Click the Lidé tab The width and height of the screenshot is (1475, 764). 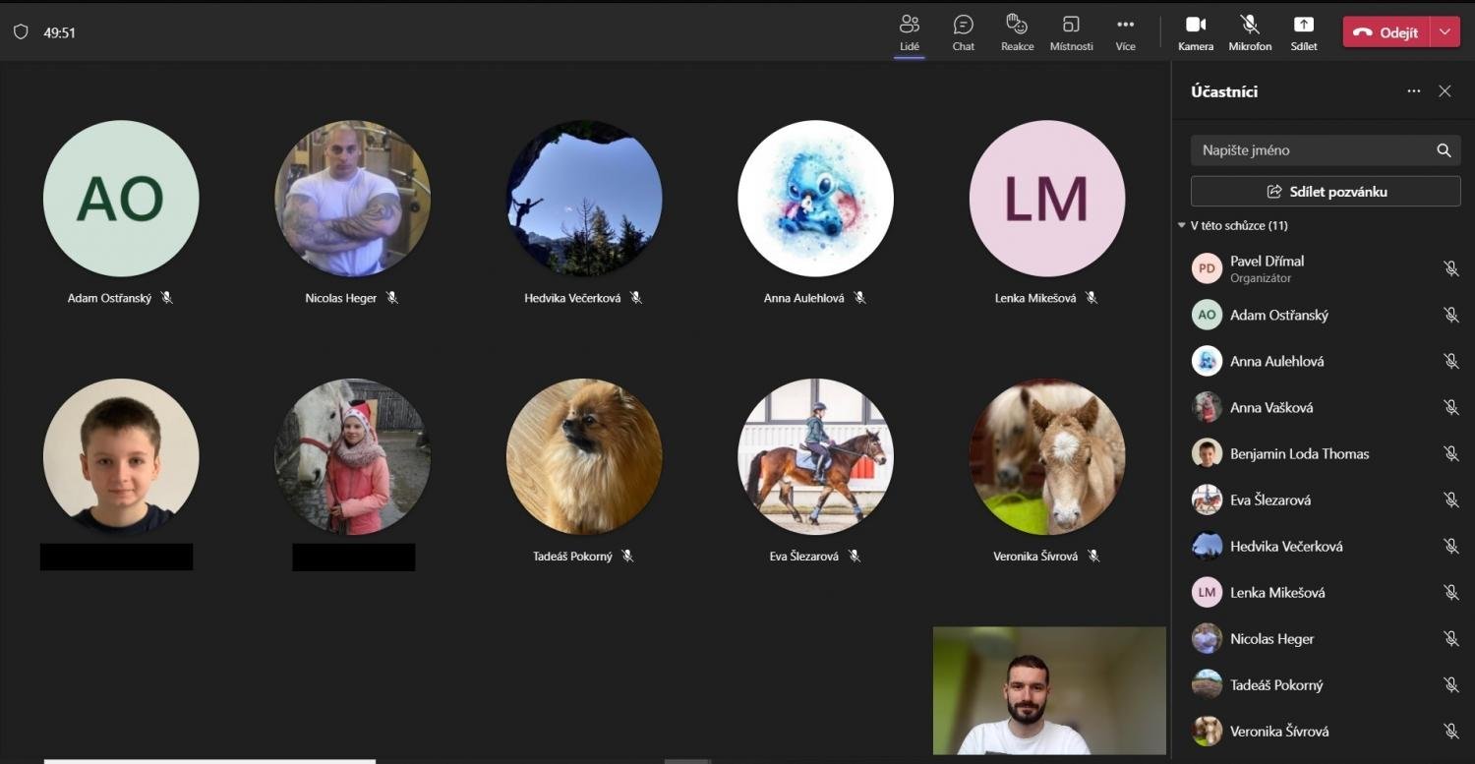point(909,31)
